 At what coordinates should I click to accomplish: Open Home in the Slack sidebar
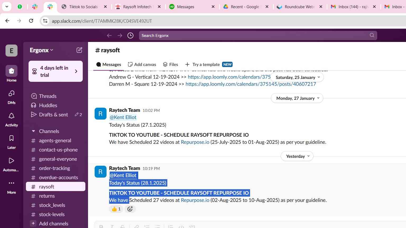click(11, 74)
